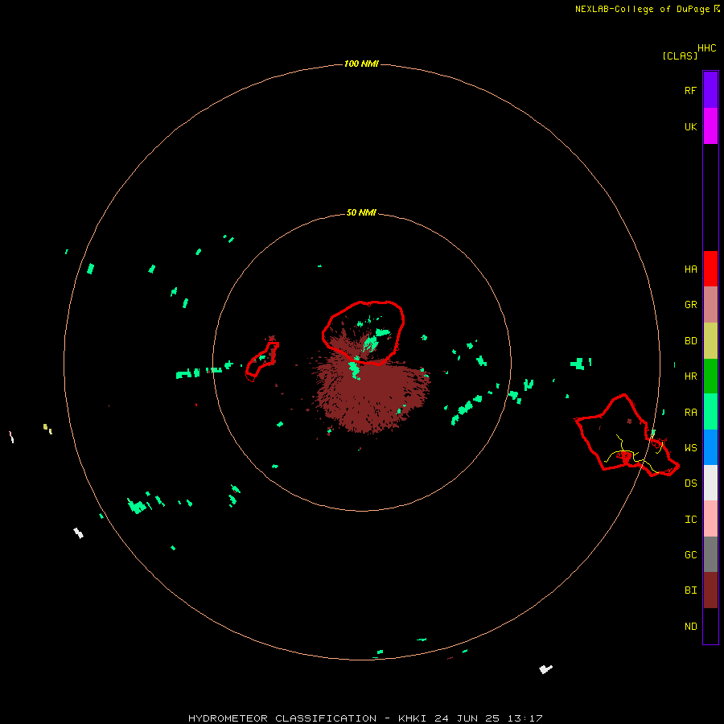
Task: Click the 50 NMI range ring label
Action: click(361, 212)
